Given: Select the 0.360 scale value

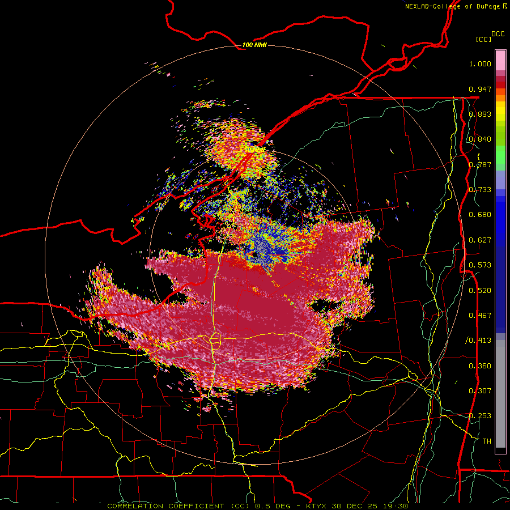Looking at the screenshot, I should tap(480, 365).
